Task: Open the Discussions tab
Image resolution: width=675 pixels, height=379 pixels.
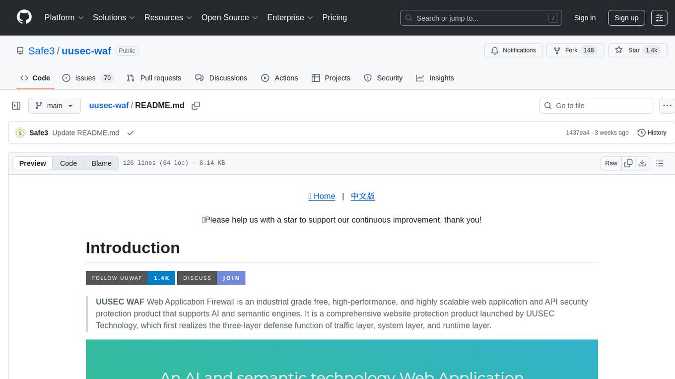Action: 221,78
